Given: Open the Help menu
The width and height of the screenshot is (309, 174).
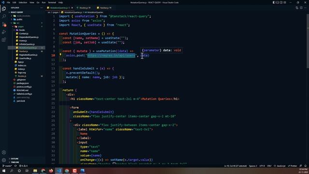Looking at the screenshot, I should pos(60,2).
